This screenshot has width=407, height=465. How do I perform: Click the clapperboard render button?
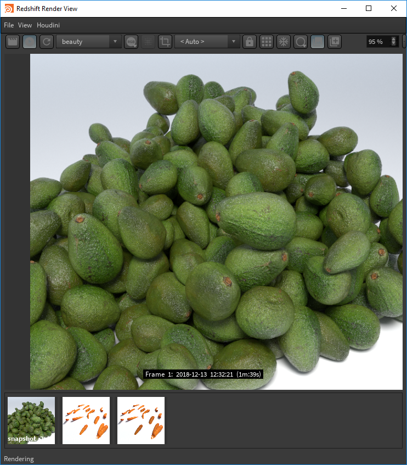coord(13,42)
